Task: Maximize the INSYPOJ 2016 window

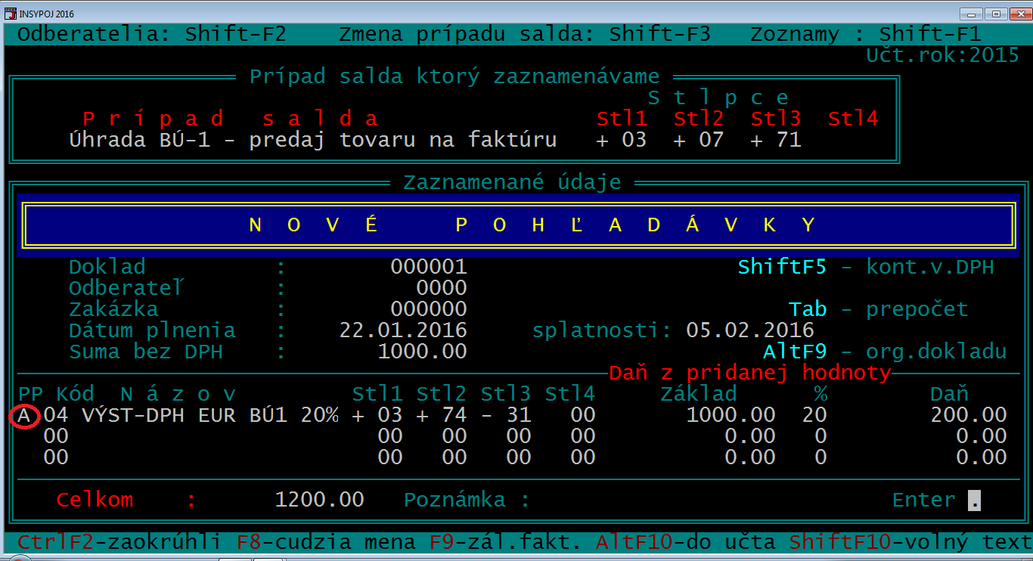Action: (995, 14)
